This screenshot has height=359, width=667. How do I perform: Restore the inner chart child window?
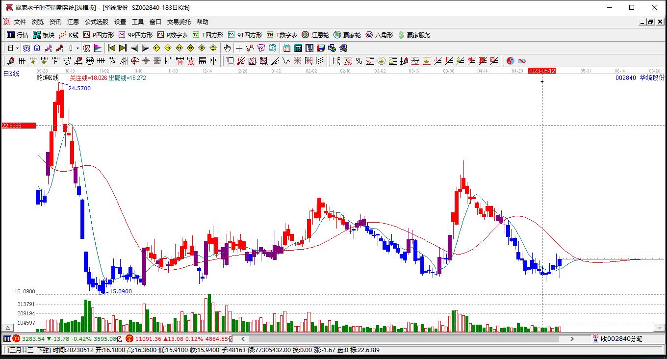click(651, 22)
